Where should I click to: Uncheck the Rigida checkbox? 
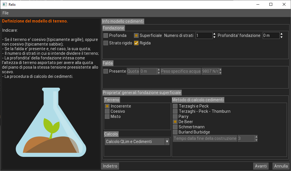[x=136, y=43]
